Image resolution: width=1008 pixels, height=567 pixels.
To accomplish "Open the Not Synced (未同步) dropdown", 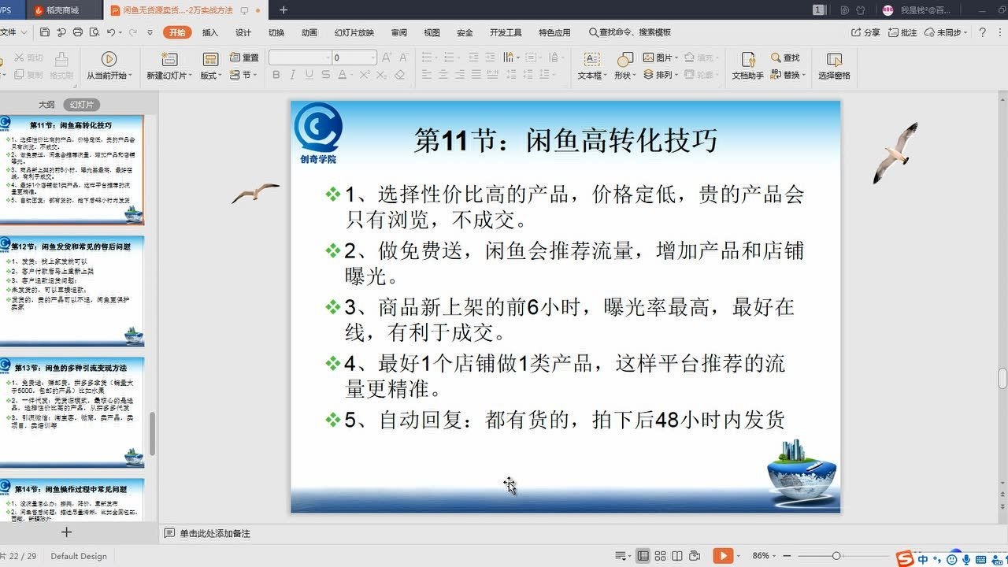I will tap(947, 32).
